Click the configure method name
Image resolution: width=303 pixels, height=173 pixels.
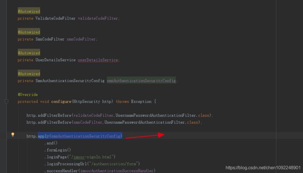[61, 102]
